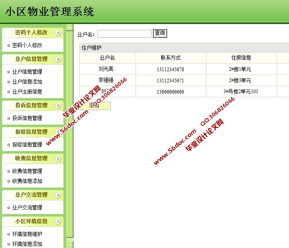The height and width of the screenshot is (248, 289).
Task: Open 收费信息添加 menu link
Action: click(27, 181)
